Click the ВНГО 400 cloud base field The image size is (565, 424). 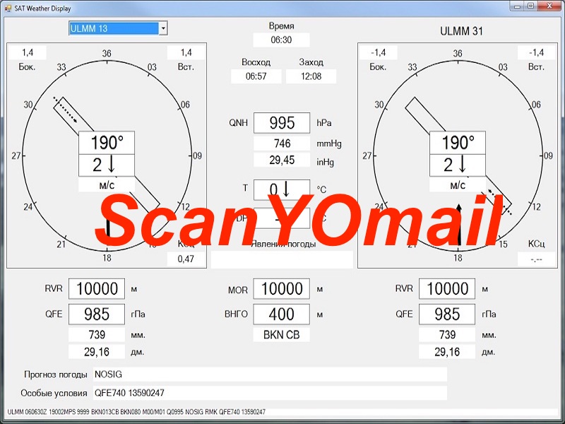[281, 314]
